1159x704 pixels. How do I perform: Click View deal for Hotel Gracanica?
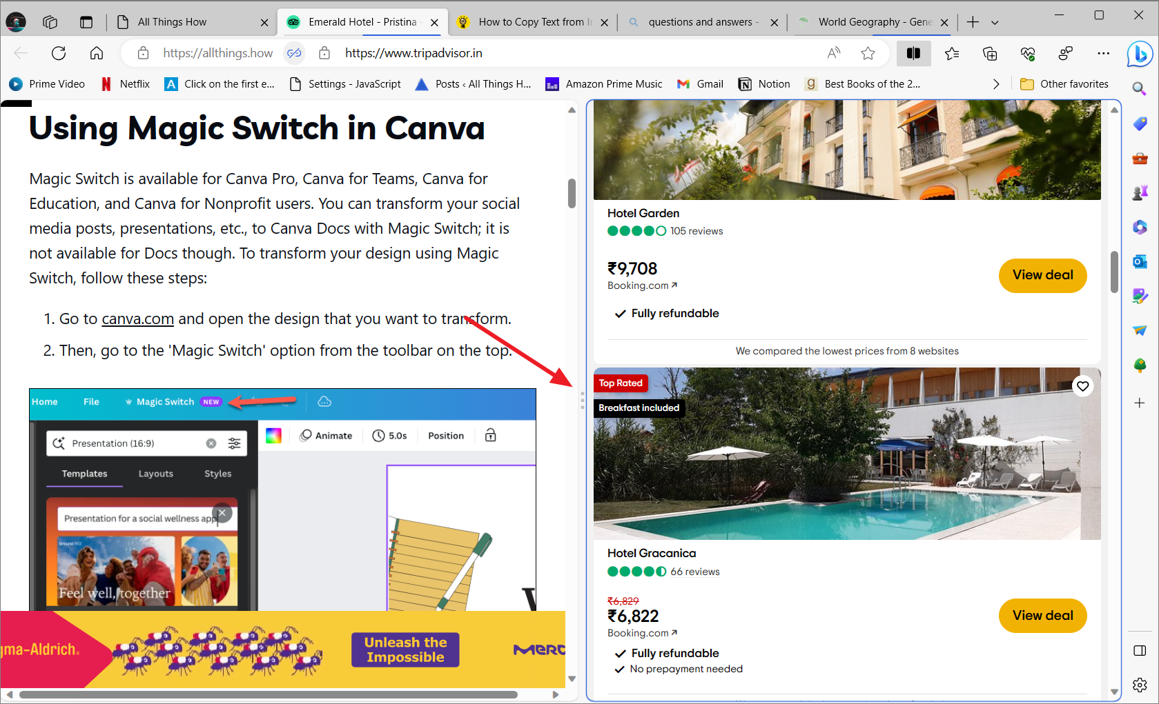(x=1042, y=615)
